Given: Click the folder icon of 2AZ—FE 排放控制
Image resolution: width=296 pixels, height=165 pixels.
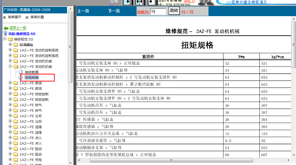Looking at the screenshot, I should pyautogui.click(x=16, y=99).
